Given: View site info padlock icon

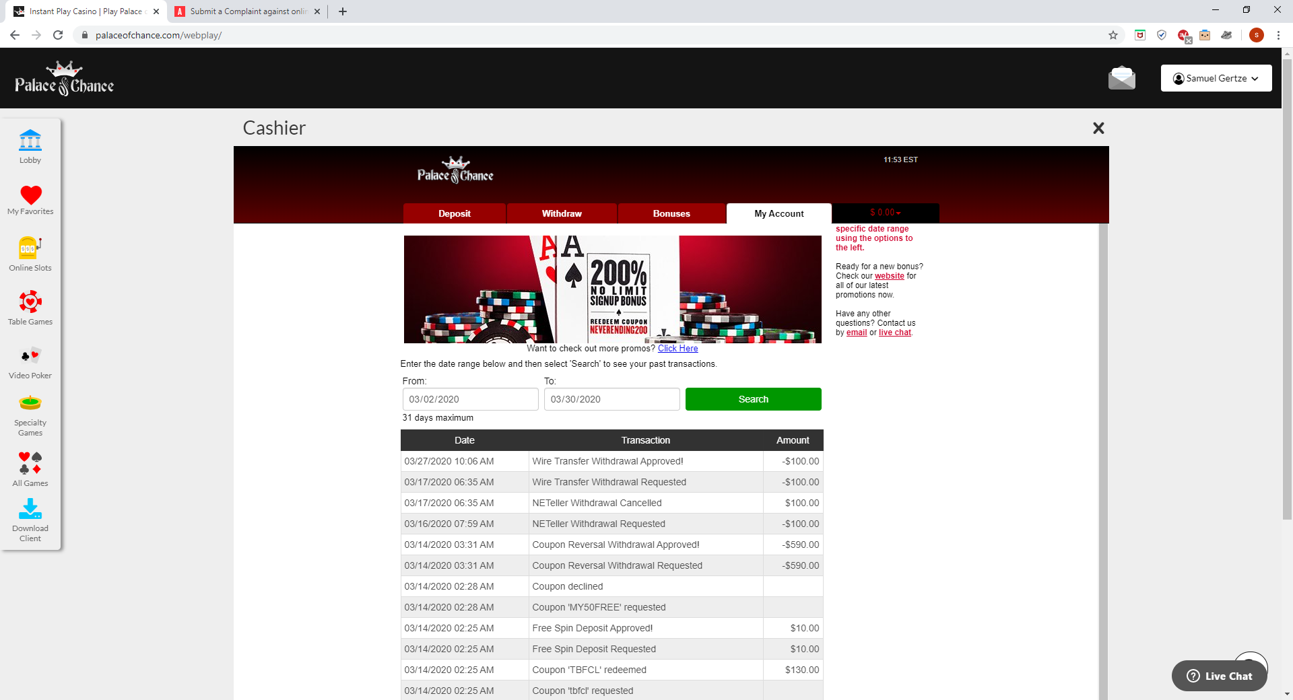Looking at the screenshot, I should [x=84, y=35].
